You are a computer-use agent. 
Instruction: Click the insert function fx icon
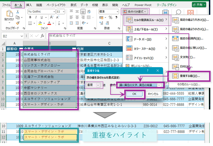(42, 36)
